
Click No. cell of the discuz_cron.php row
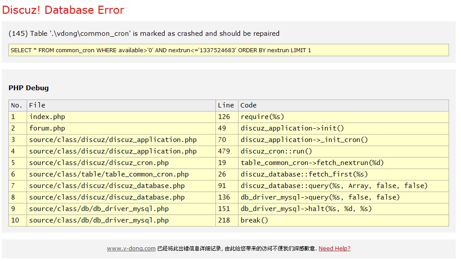pos(18,163)
